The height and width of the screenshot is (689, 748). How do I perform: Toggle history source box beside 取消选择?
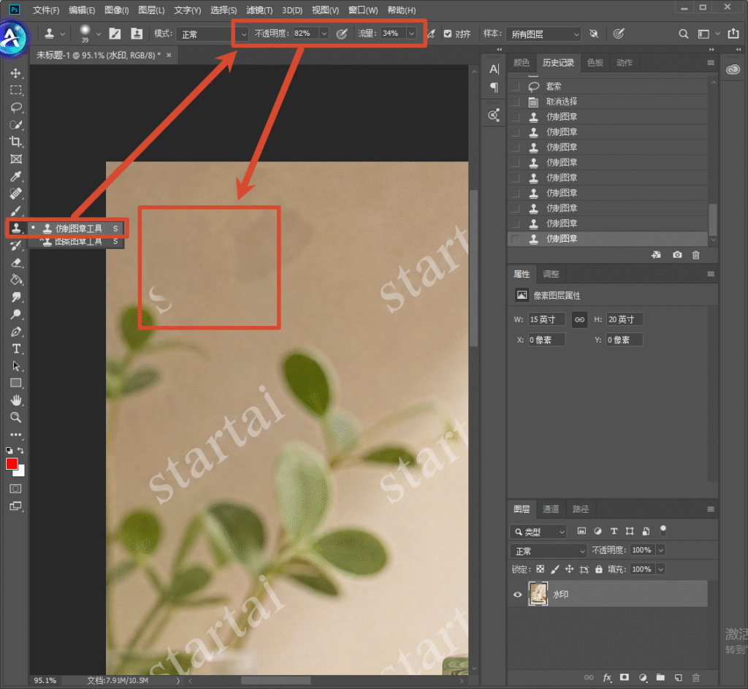515,102
